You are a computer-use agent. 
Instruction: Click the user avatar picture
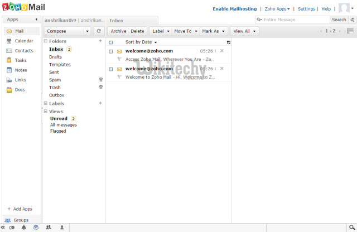344,8
